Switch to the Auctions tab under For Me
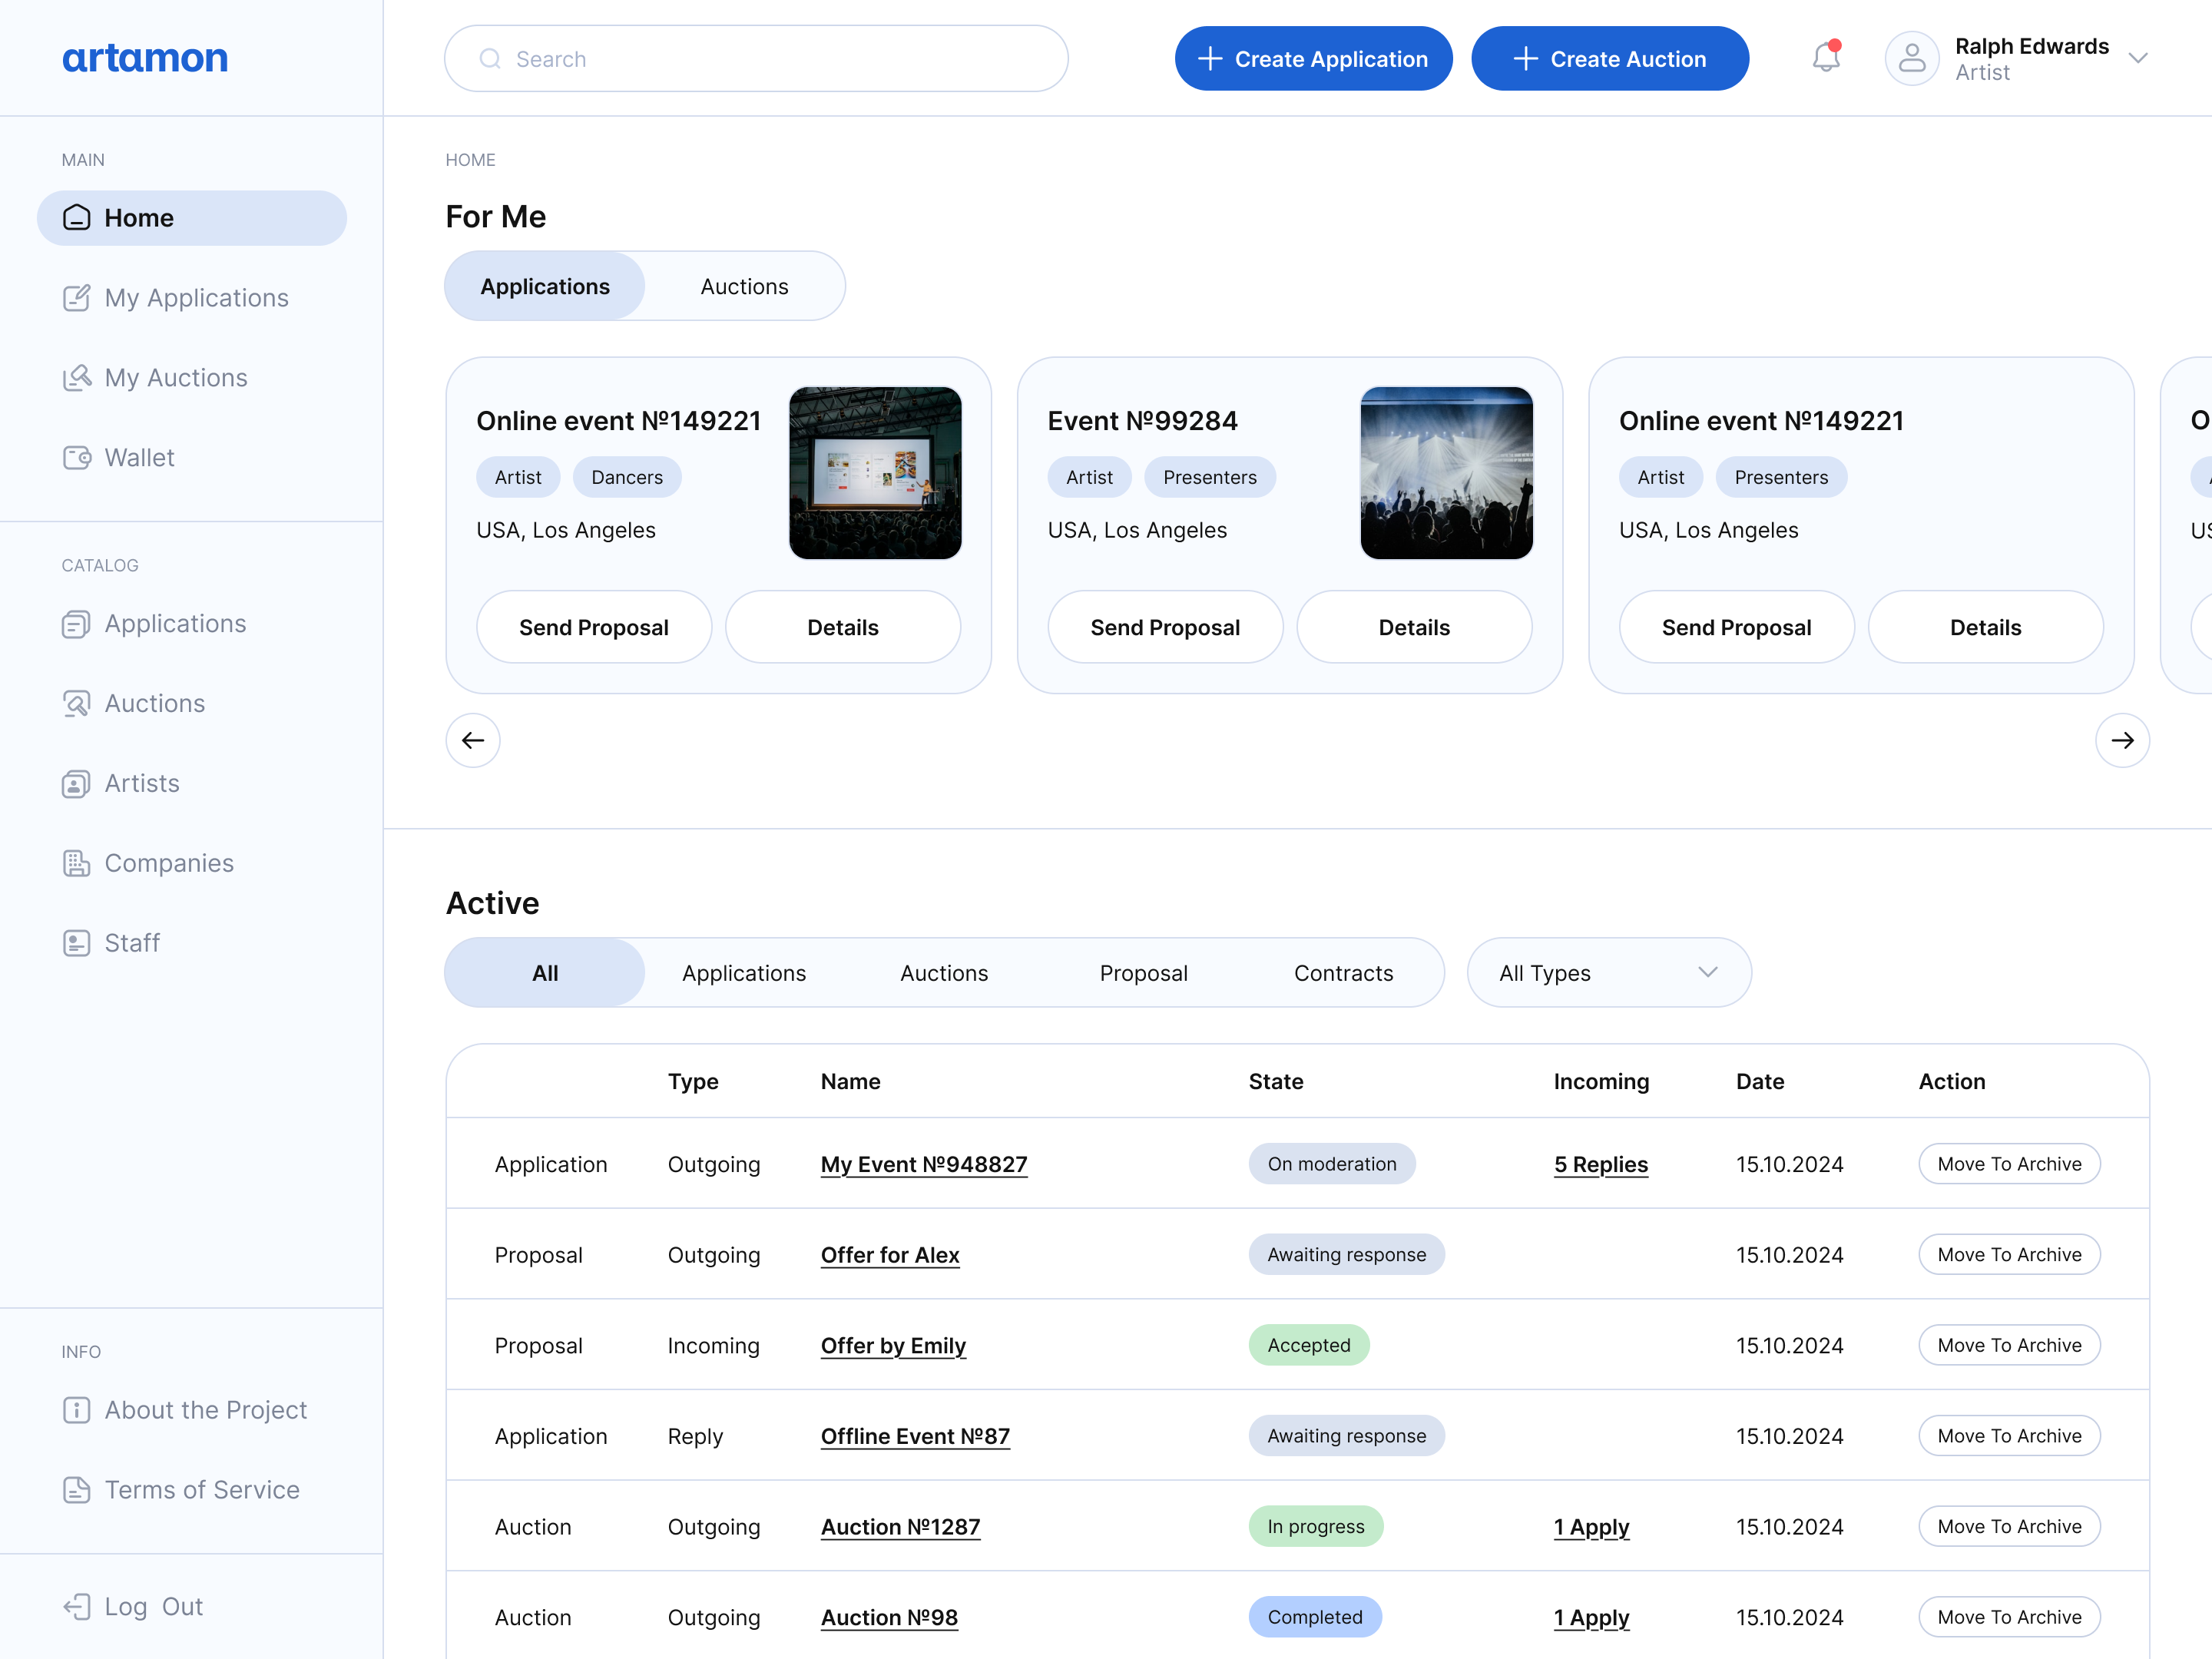Image resolution: width=2212 pixels, height=1659 pixels. coord(744,286)
